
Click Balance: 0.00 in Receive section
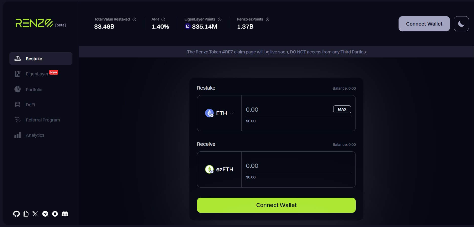[x=344, y=145]
